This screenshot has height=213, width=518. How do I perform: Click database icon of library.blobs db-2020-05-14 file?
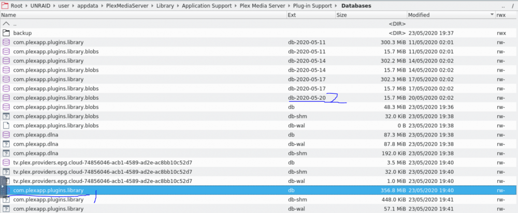(x=6, y=70)
